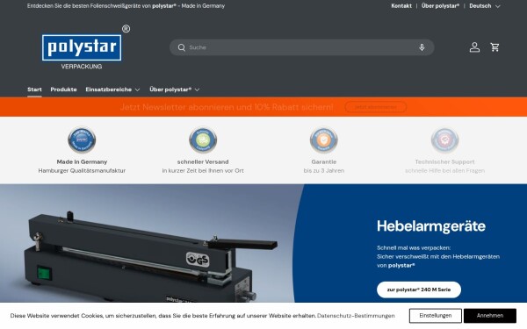Image resolution: width=527 pixels, height=329 pixels.
Task: Click the Technischer Support badge icon
Action: 444,140
